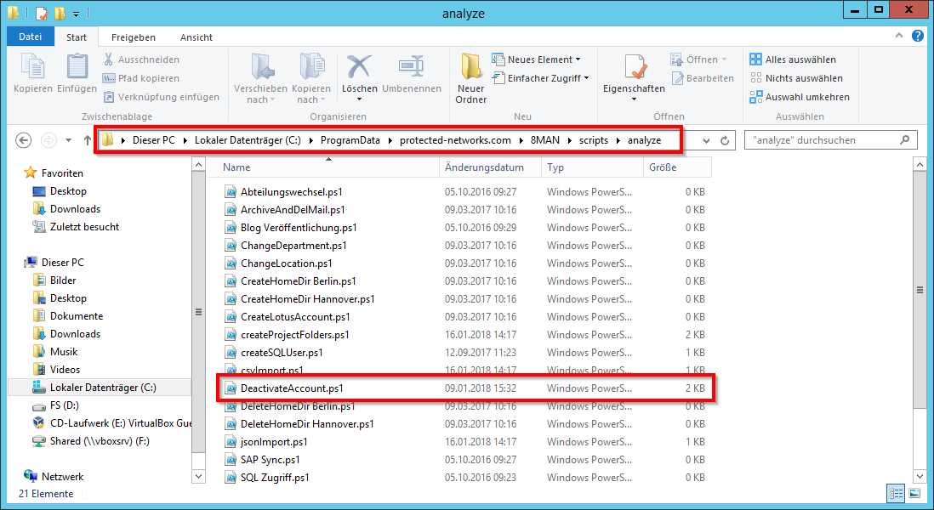The height and width of the screenshot is (510, 934).
Task: Navigate up one folder level arrow
Action: 88,140
